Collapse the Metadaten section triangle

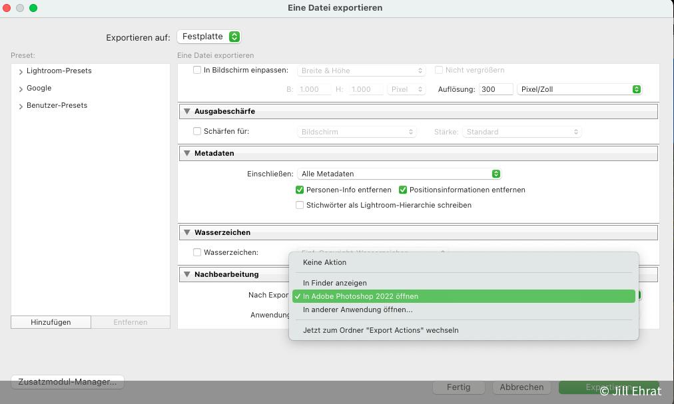[186, 153]
